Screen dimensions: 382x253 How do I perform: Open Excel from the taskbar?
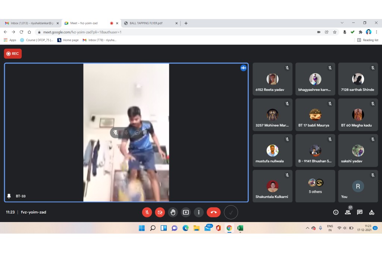coord(240,228)
